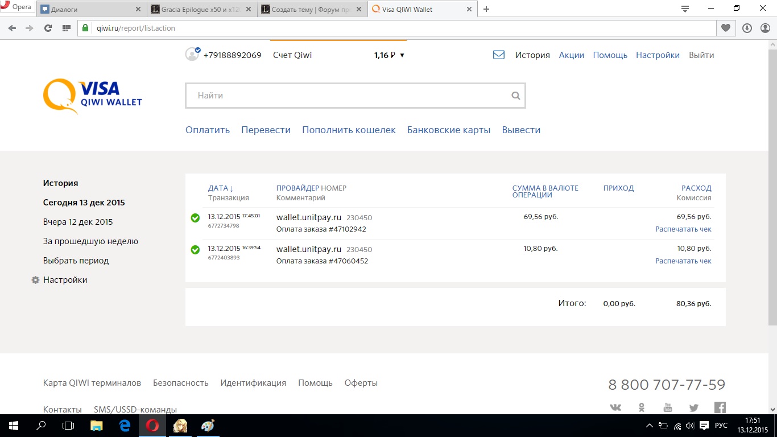The width and height of the screenshot is (777, 437).
Task: Open the Twitter icon in footer
Action: pyautogui.click(x=694, y=407)
